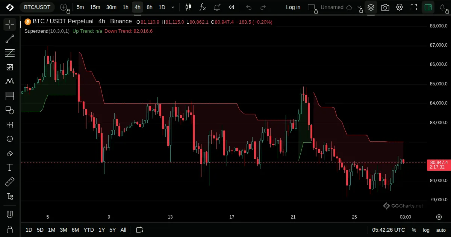
Task: Set date range to 6M
Action: tap(75, 230)
